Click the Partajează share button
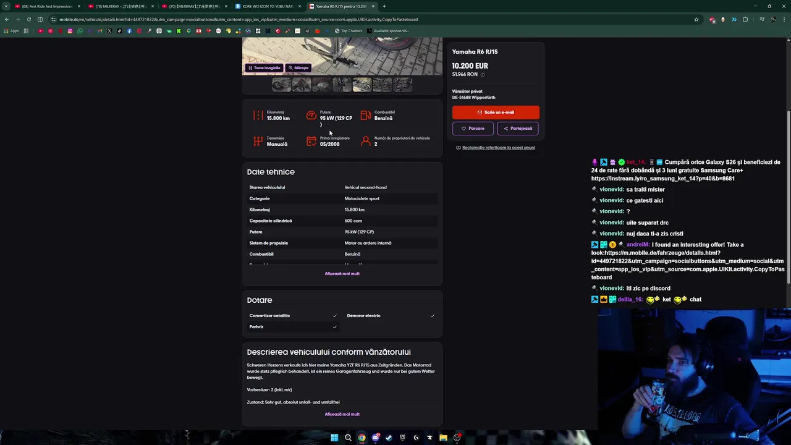 (x=518, y=129)
